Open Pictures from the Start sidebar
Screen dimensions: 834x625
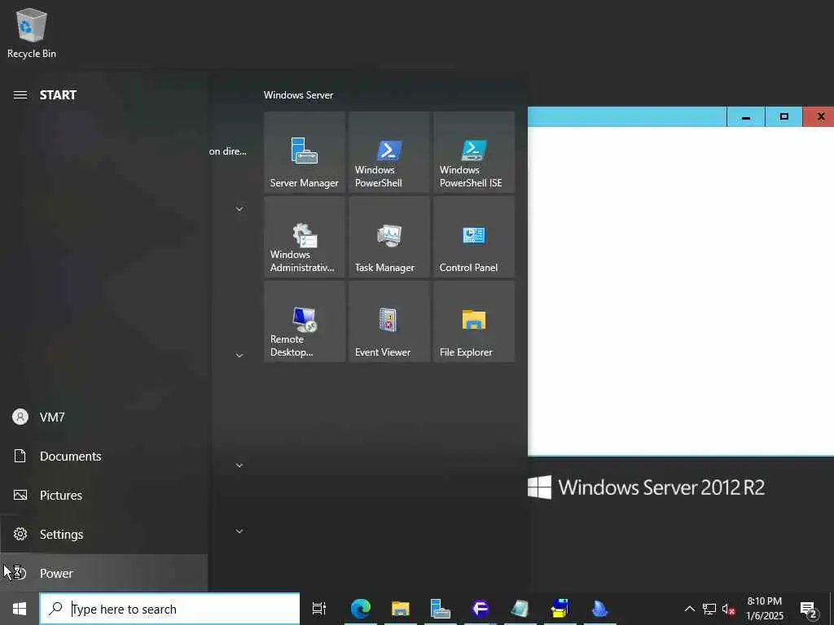click(x=103, y=496)
